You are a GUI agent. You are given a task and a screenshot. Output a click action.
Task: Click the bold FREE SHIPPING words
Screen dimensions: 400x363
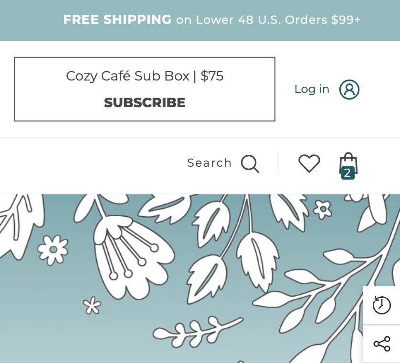click(x=117, y=20)
